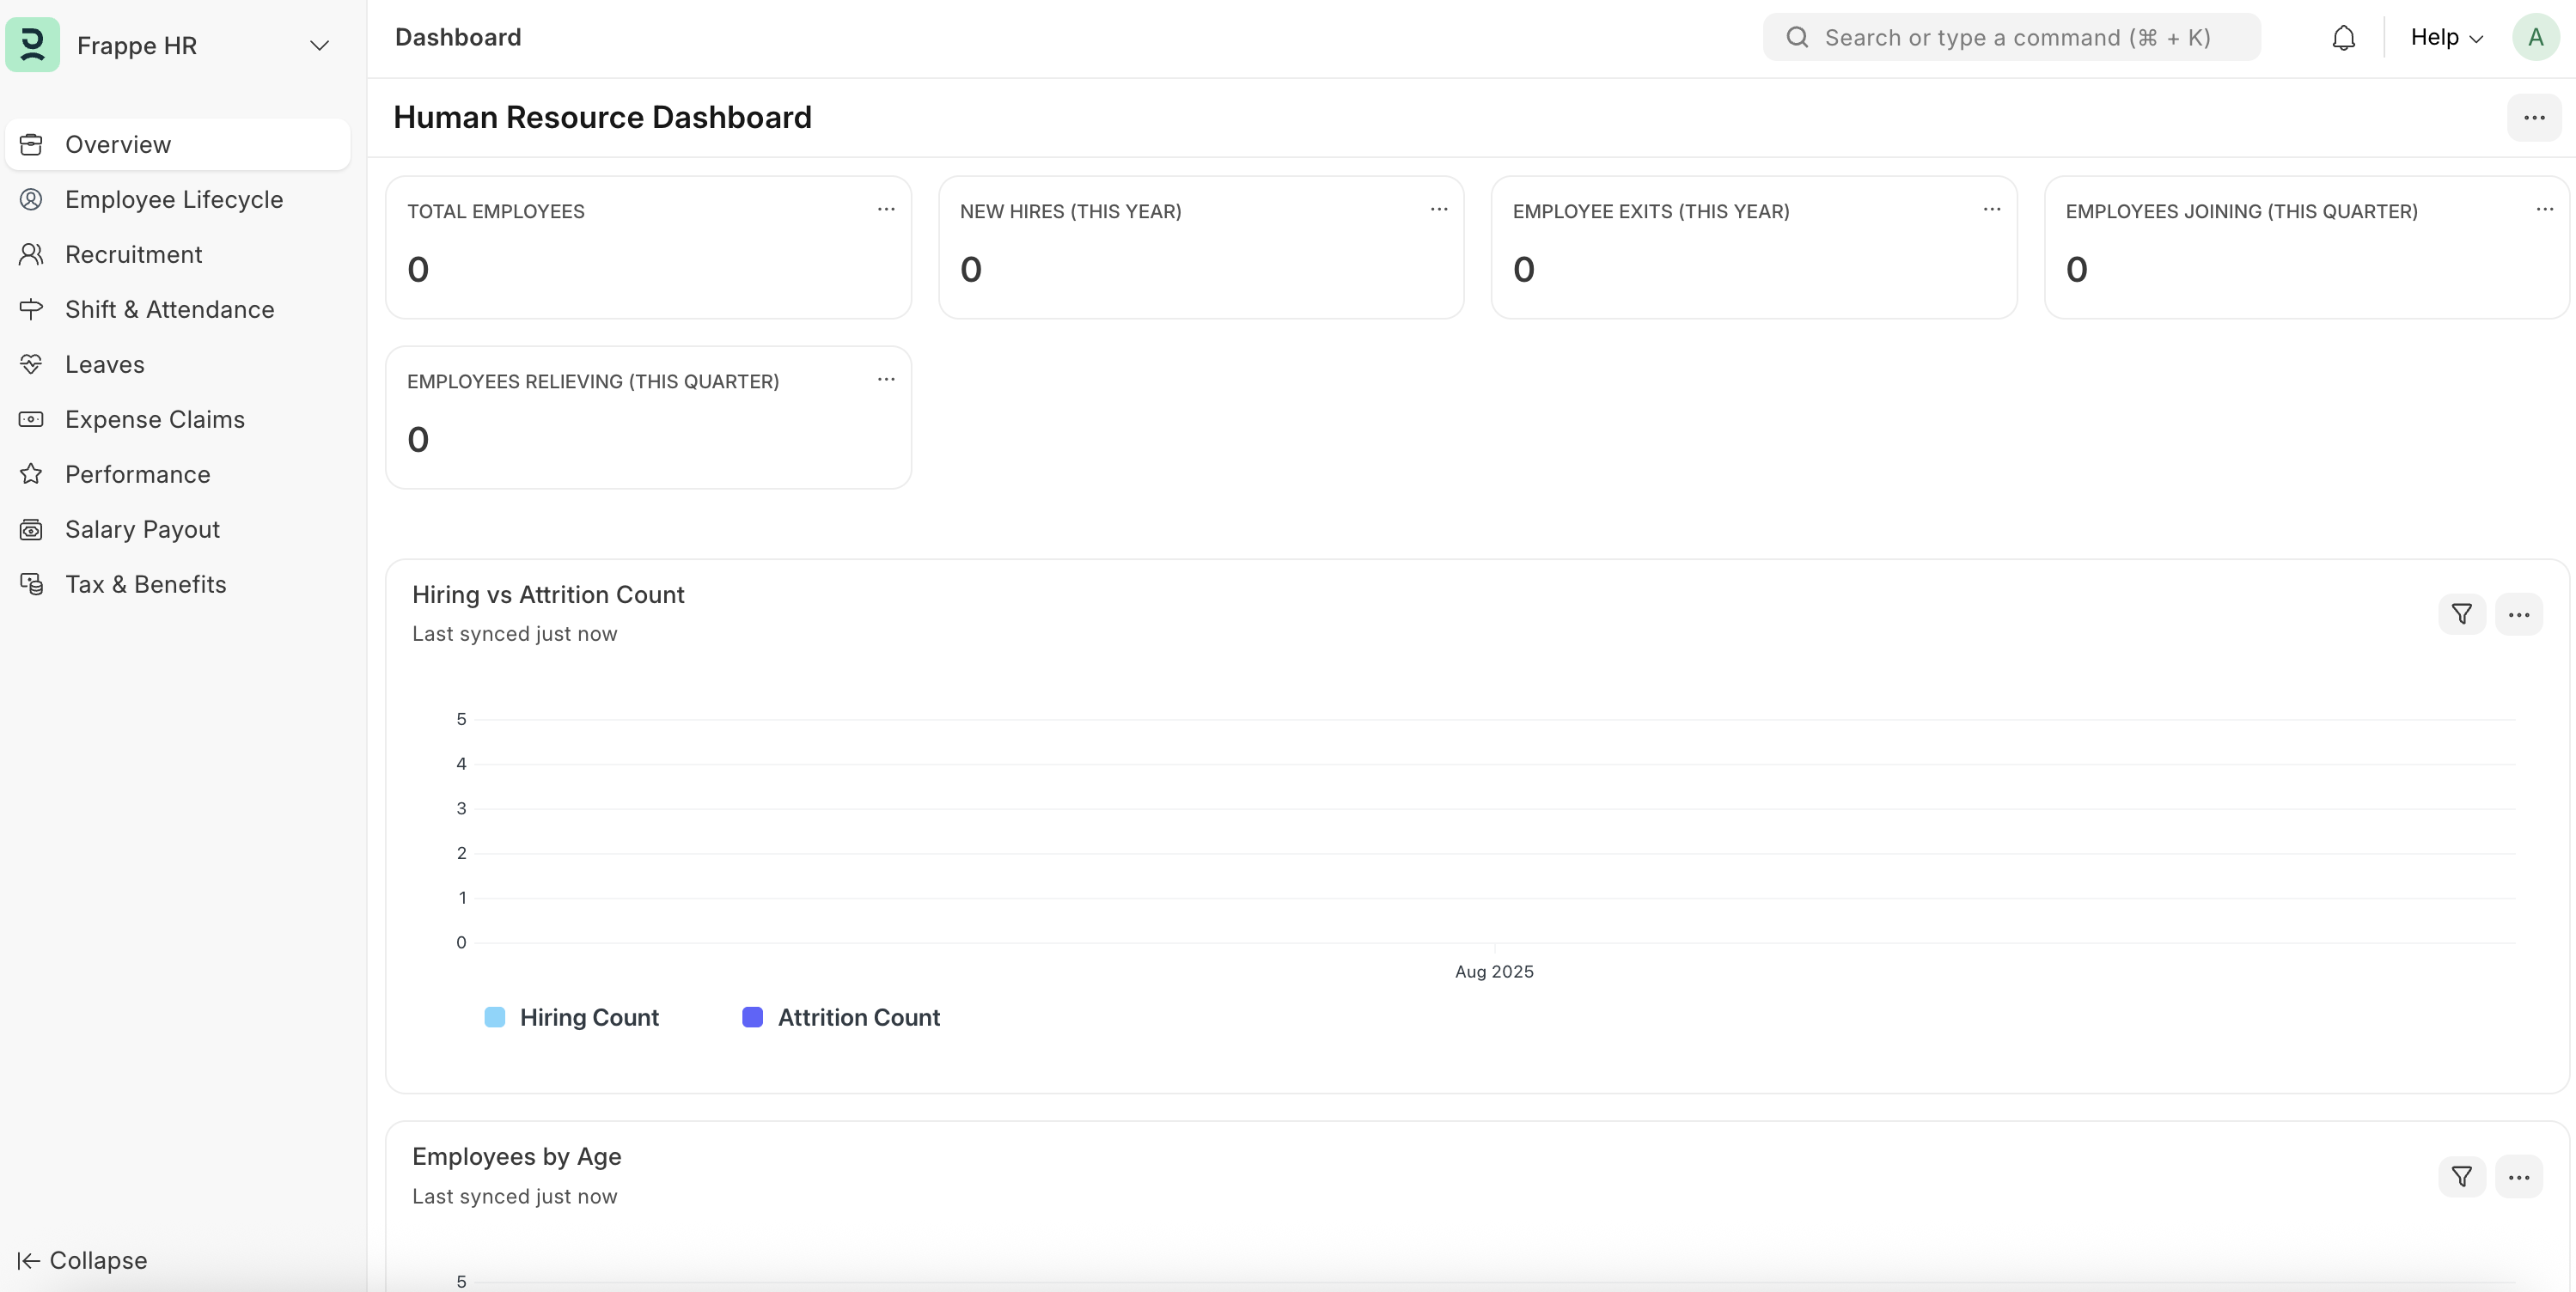
Task: Open the Help dropdown menu
Action: click(2446, 37)
